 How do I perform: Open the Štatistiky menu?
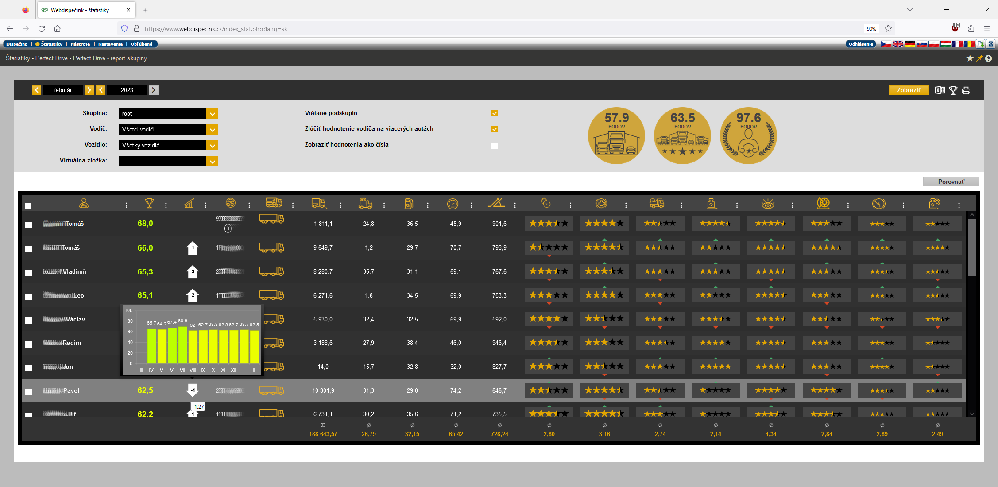click(x=51, y=44)
